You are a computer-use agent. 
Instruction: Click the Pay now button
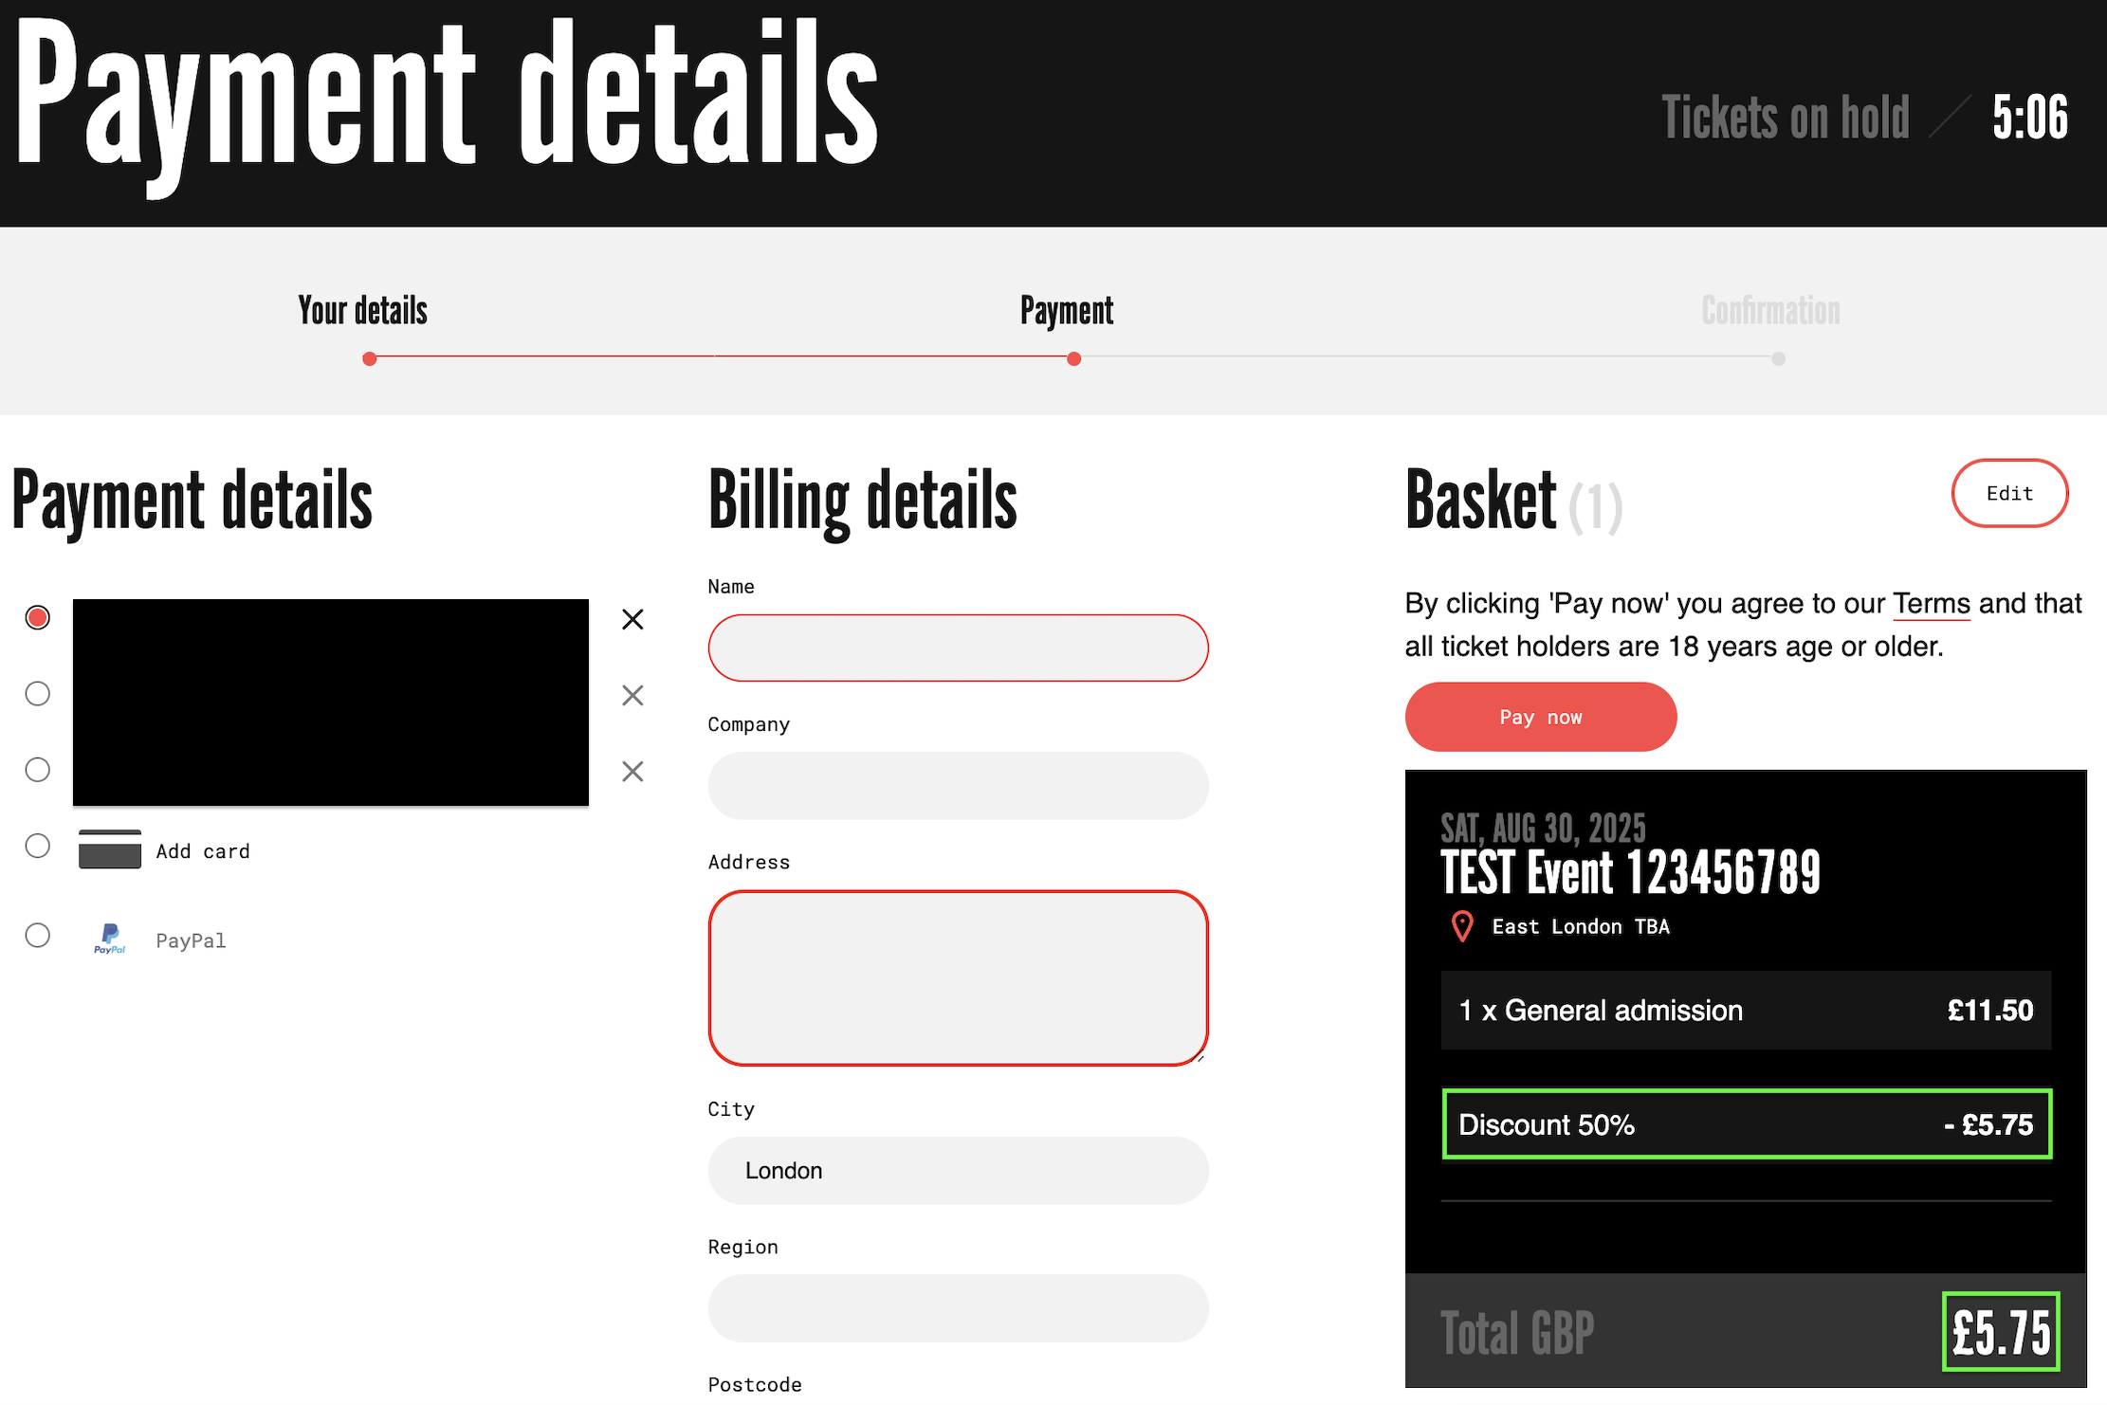coord(1541,717)
